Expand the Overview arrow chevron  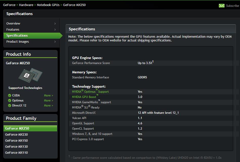(55, 24)
